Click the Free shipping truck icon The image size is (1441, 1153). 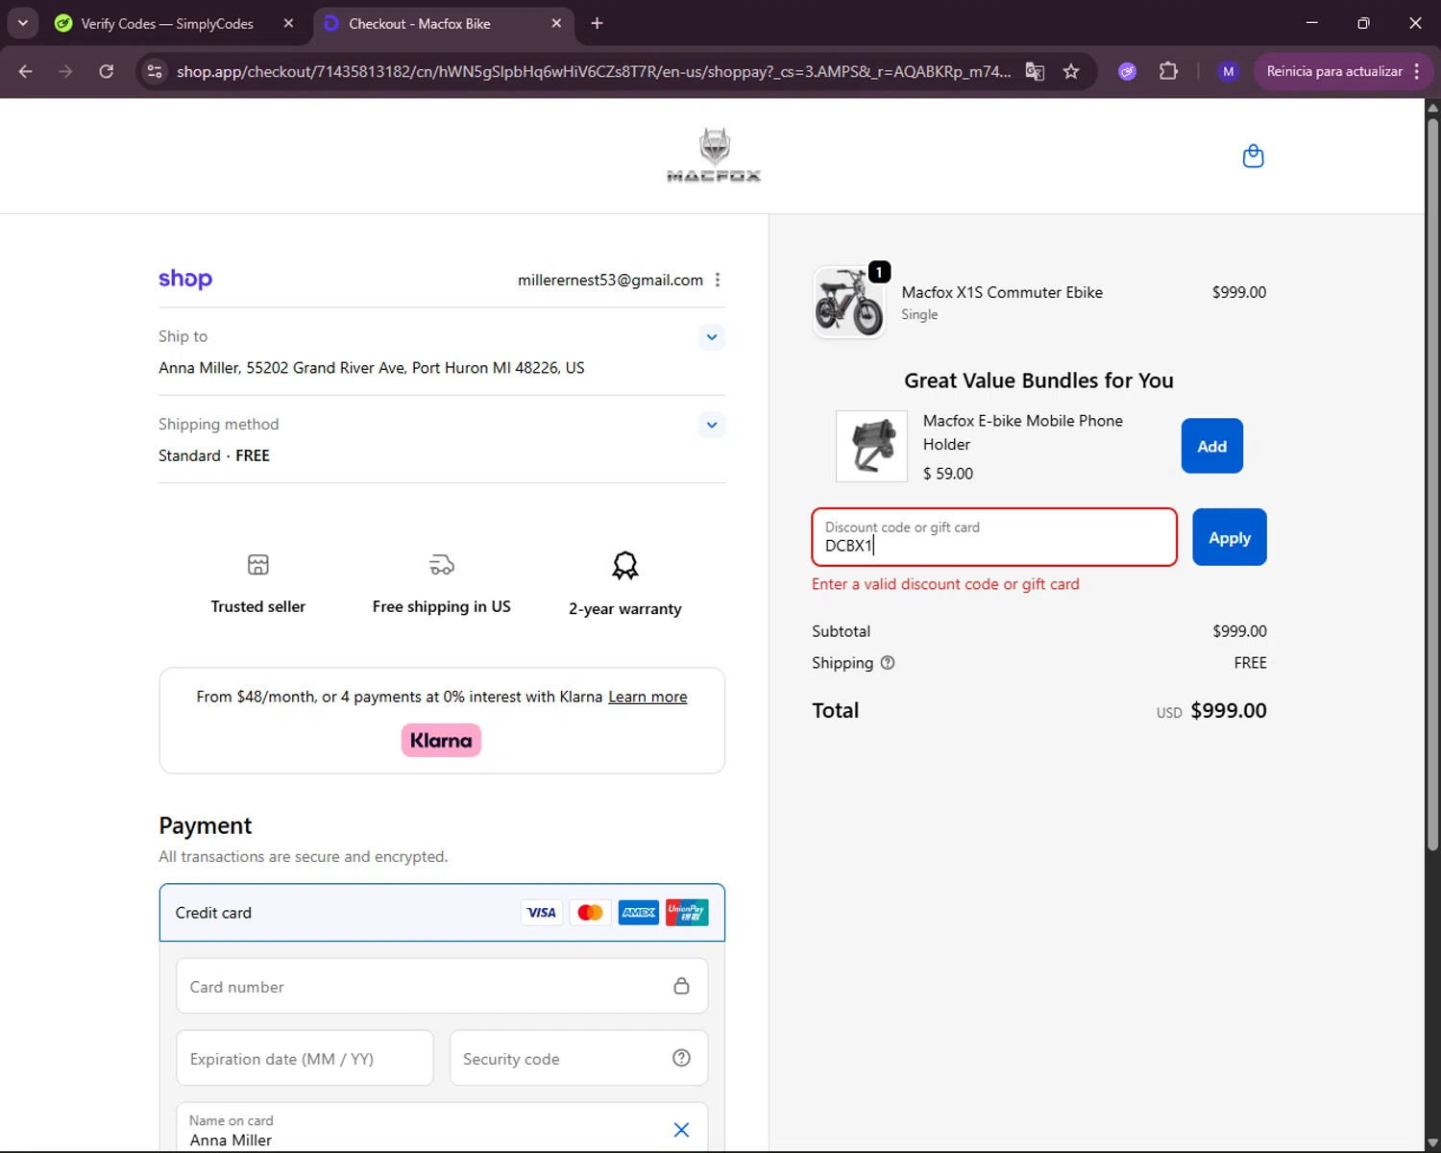coord(442,564)
